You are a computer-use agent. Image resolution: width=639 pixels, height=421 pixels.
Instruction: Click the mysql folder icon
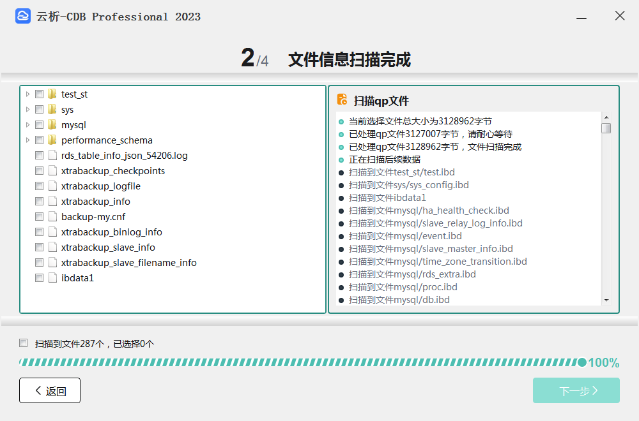click(52, 124)
